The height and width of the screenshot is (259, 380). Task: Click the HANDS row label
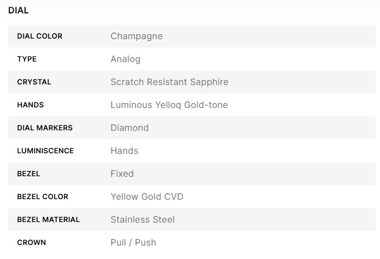[x=30, y=105]
